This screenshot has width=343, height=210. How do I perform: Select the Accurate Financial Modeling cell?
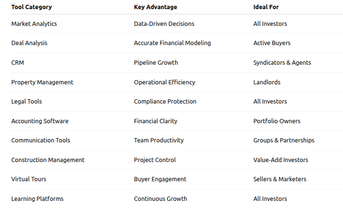click(x=172, y=43)
